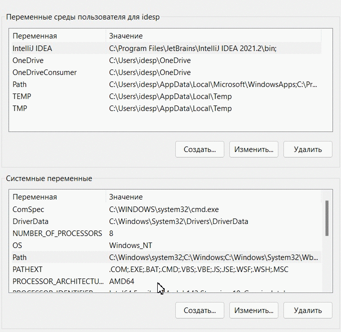Select the NUMBER_OF_PROCESSORS row

[x=166, y=233]
